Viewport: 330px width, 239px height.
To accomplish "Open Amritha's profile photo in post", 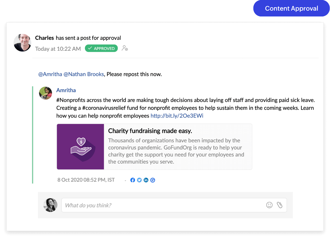I will (x=45, y=93).
